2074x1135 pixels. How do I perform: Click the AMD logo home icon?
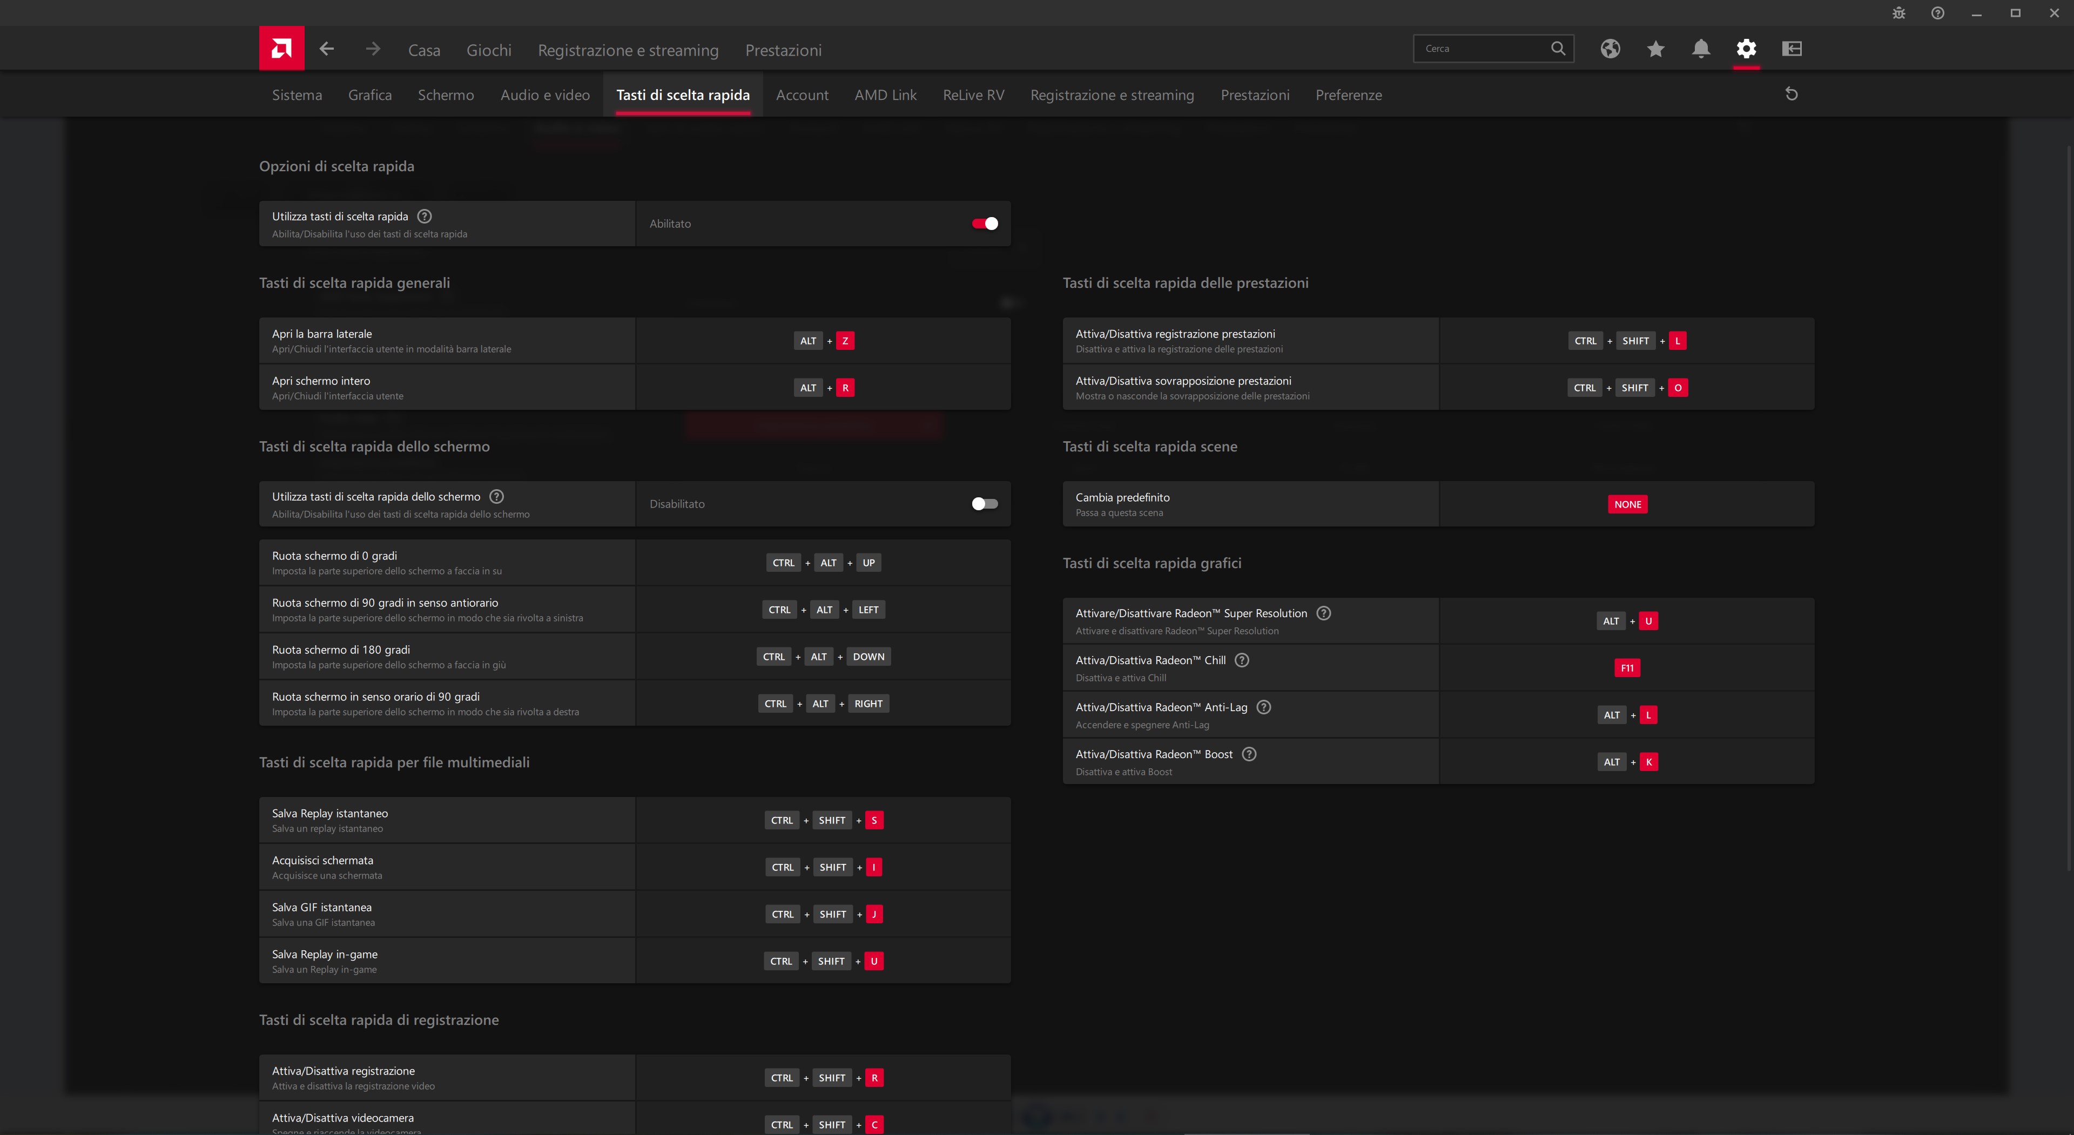coord(281,48)
